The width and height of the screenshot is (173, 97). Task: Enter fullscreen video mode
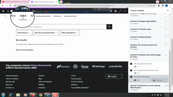(120, 11)
